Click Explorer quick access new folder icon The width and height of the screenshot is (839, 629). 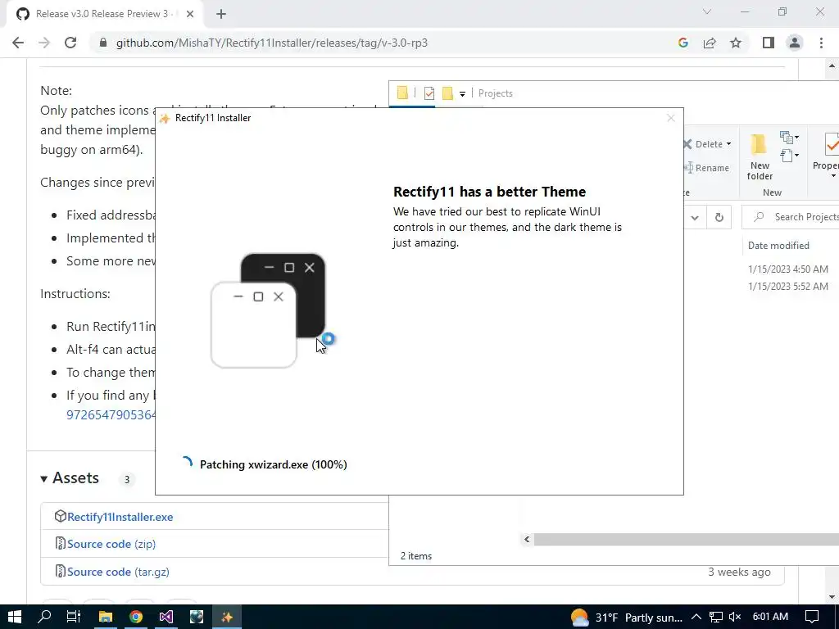(448, 93)
